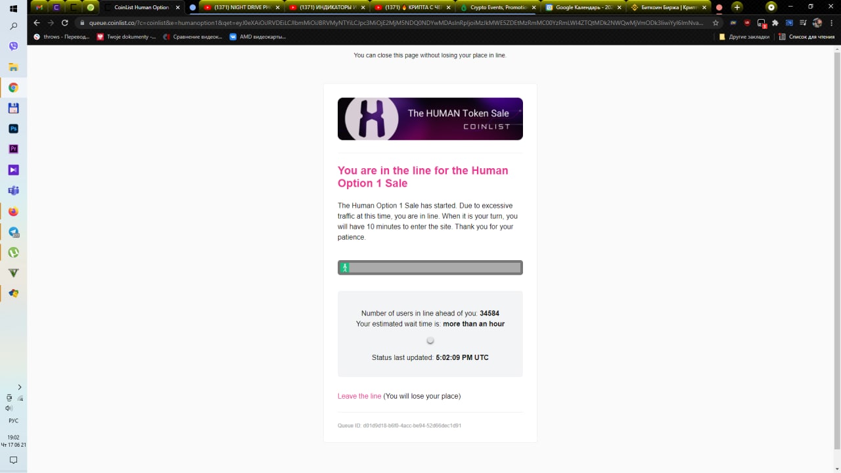The height and width of the screenshot is (473, 841).
Task: Open the Chrome profile avatar
Action: pyautogui.click(x=817, y=22)
